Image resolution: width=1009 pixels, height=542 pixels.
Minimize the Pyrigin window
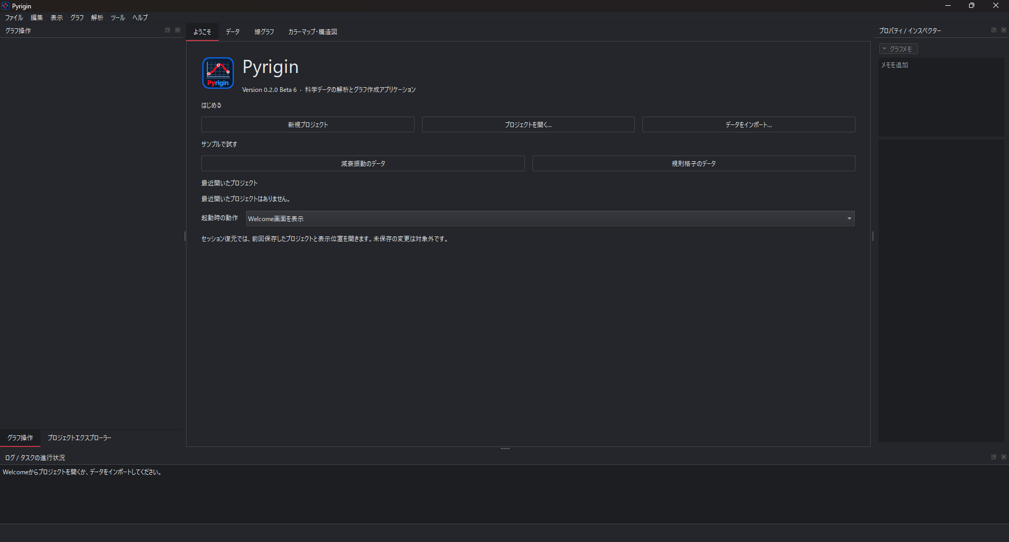pos(948,6)
